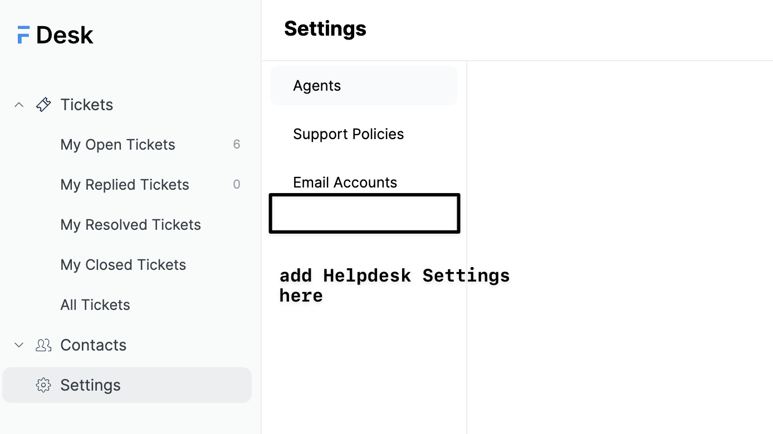
Task: Select My Closed Tickets
Action: pyautogui.click(x=123, y=264)
